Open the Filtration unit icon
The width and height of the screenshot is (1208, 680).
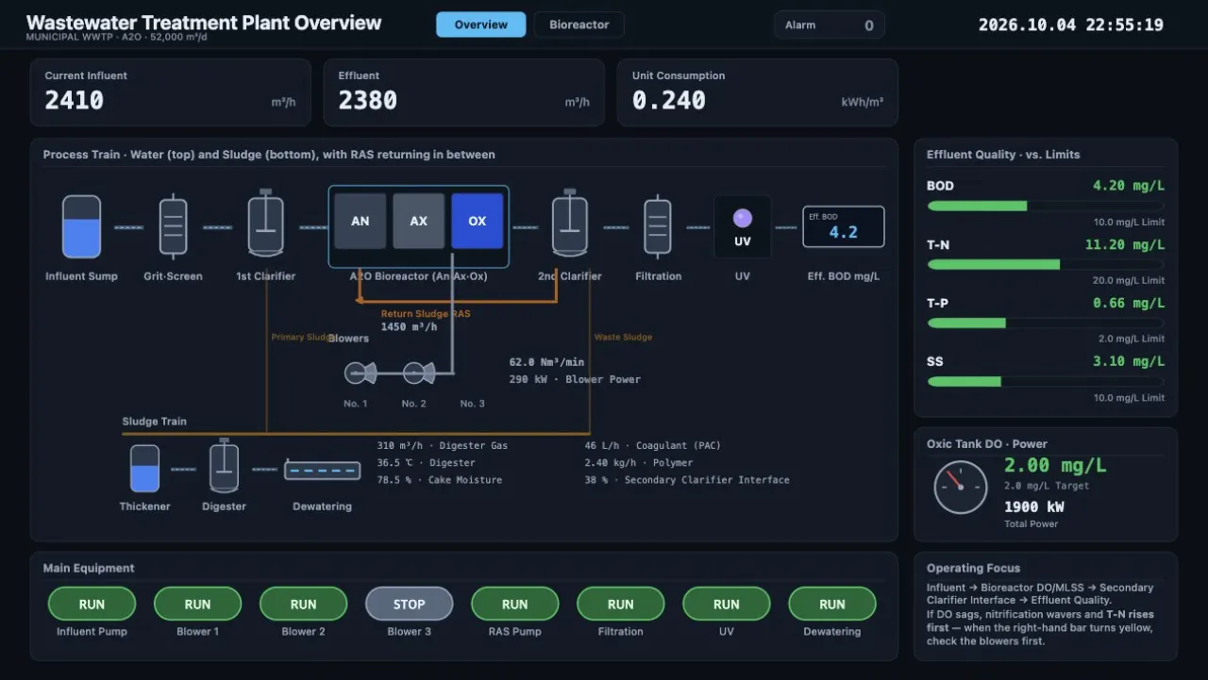click(658, 225)
